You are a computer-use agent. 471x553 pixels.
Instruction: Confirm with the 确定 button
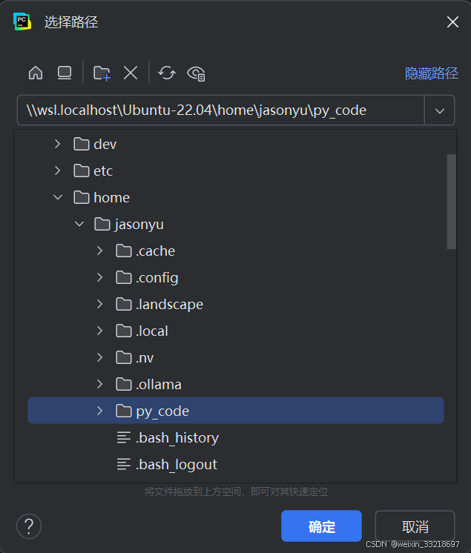pos(321,526)
